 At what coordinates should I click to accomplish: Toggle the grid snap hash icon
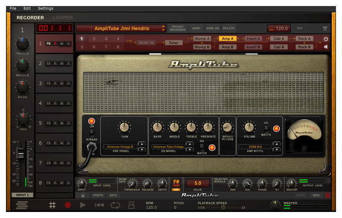[x=52, y=205]
